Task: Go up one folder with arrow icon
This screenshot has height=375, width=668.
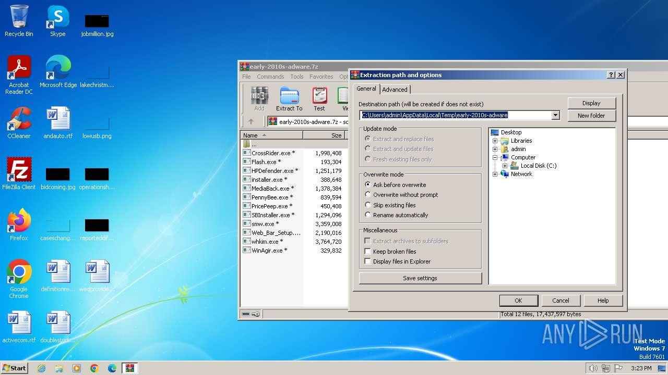Action: (251, 121)
